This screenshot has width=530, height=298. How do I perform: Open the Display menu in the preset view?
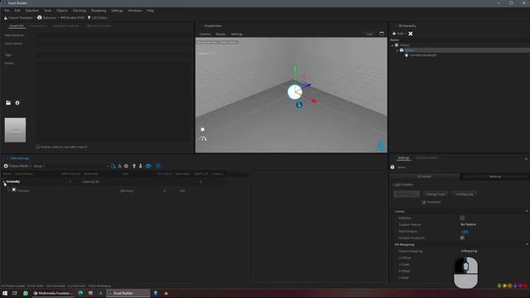(x=220, y=34)
